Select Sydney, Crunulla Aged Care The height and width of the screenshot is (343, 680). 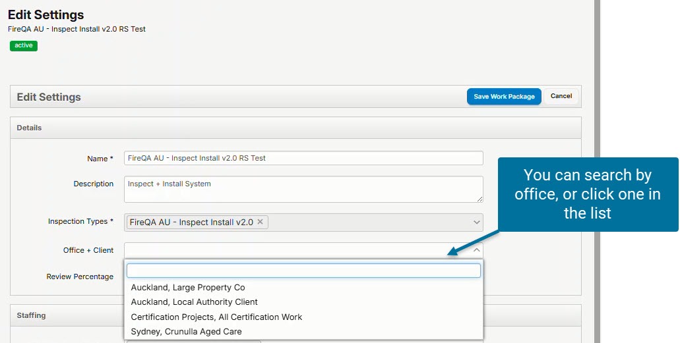click(x=186, y=332)
